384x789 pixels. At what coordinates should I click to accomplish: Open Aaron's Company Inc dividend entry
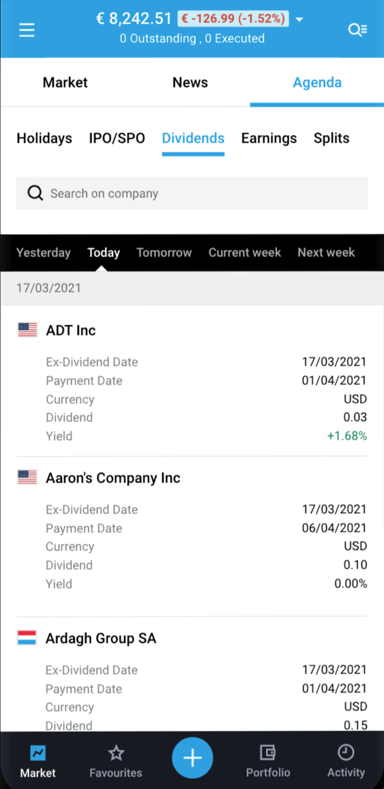point(113,478)
